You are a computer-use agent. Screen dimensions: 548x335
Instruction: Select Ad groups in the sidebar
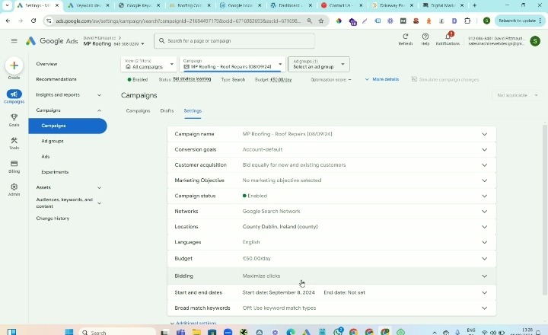pyautogui.click(x=53, y=141)
